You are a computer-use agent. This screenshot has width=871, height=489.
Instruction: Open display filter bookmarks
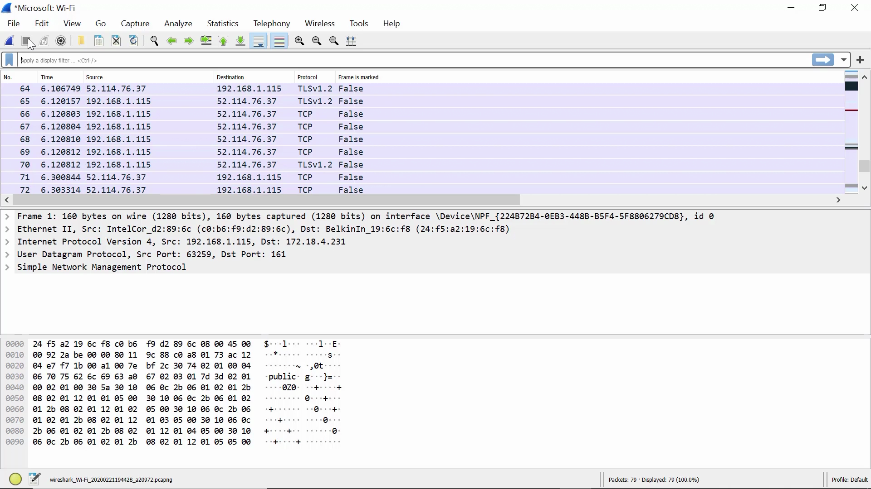(9, 60)
